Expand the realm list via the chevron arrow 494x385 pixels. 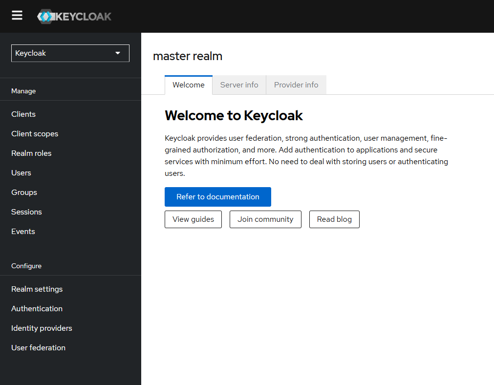point(118,53)
